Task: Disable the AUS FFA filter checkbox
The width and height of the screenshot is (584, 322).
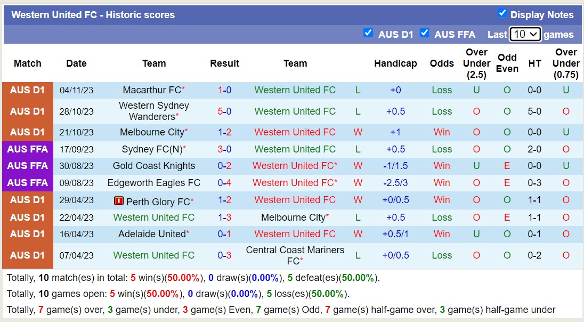Action: [x=425, y=33]
